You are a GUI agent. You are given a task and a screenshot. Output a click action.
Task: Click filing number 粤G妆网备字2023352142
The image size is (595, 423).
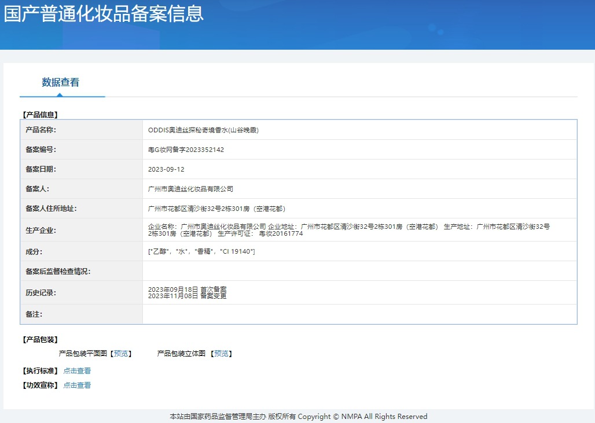186,150
